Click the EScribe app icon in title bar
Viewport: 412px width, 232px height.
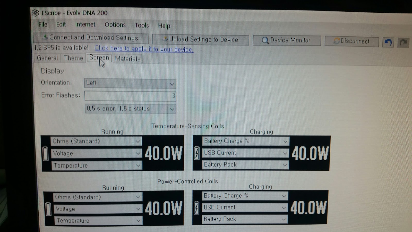click(35, 12)
